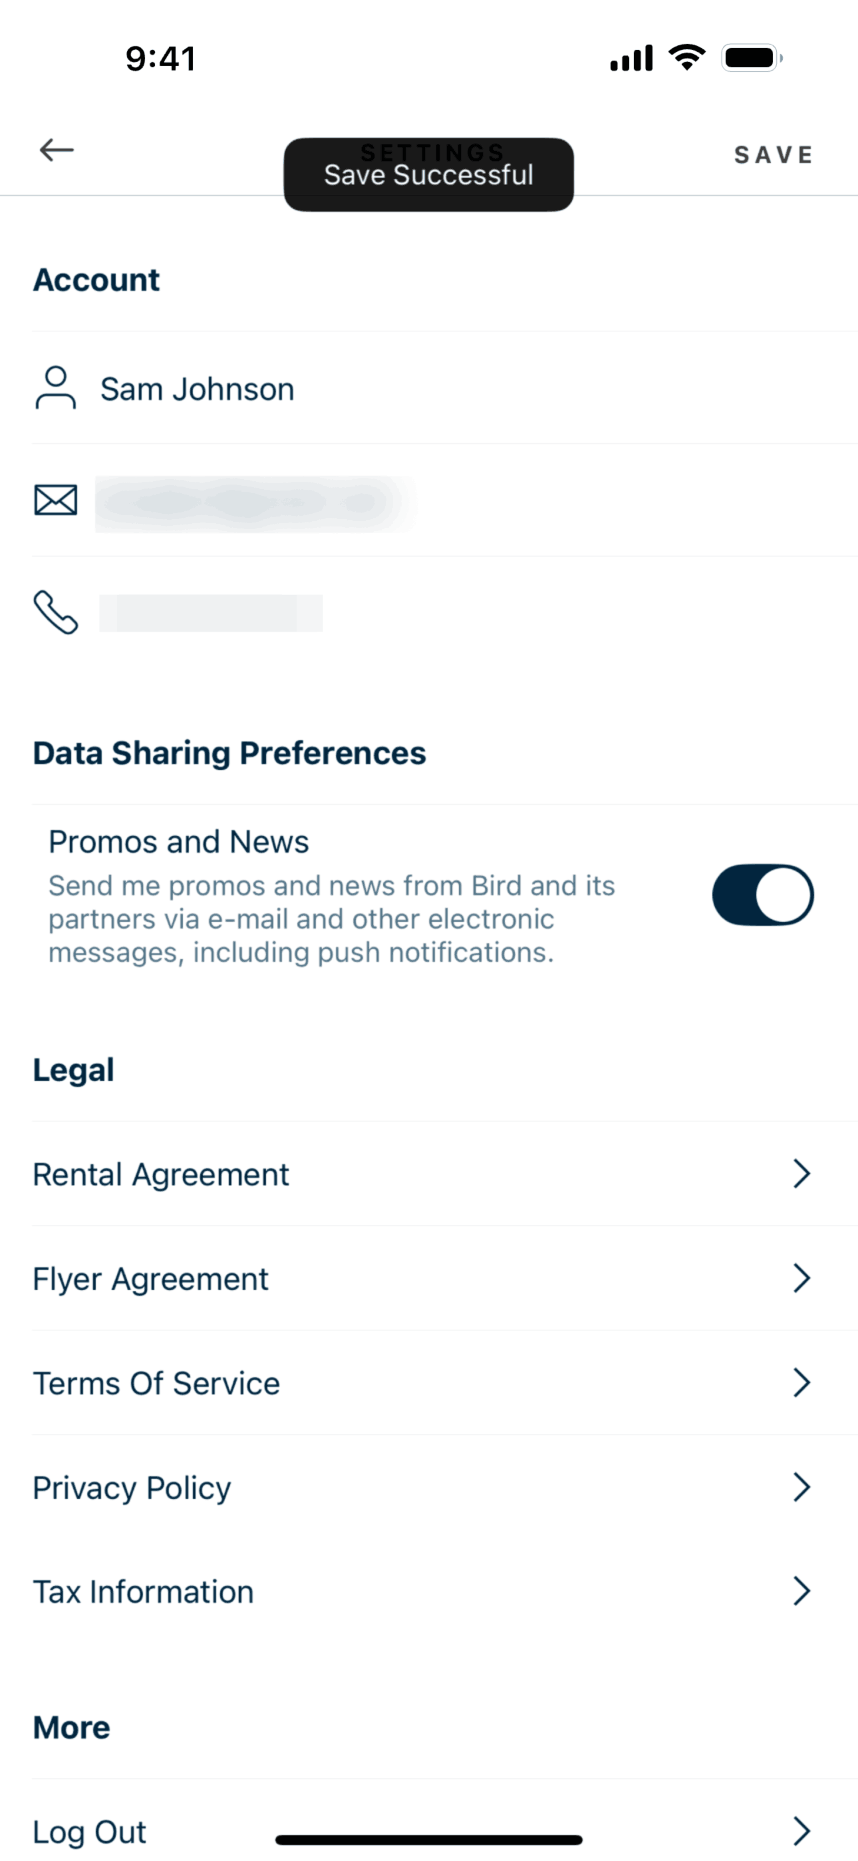Edit the Sam Johnson name field

tap(197, 389)
